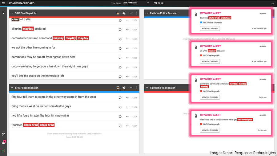The image size is (277, 156).
Task: Replay the "all units mayday declared" transmission
Action: click(120, 30)
